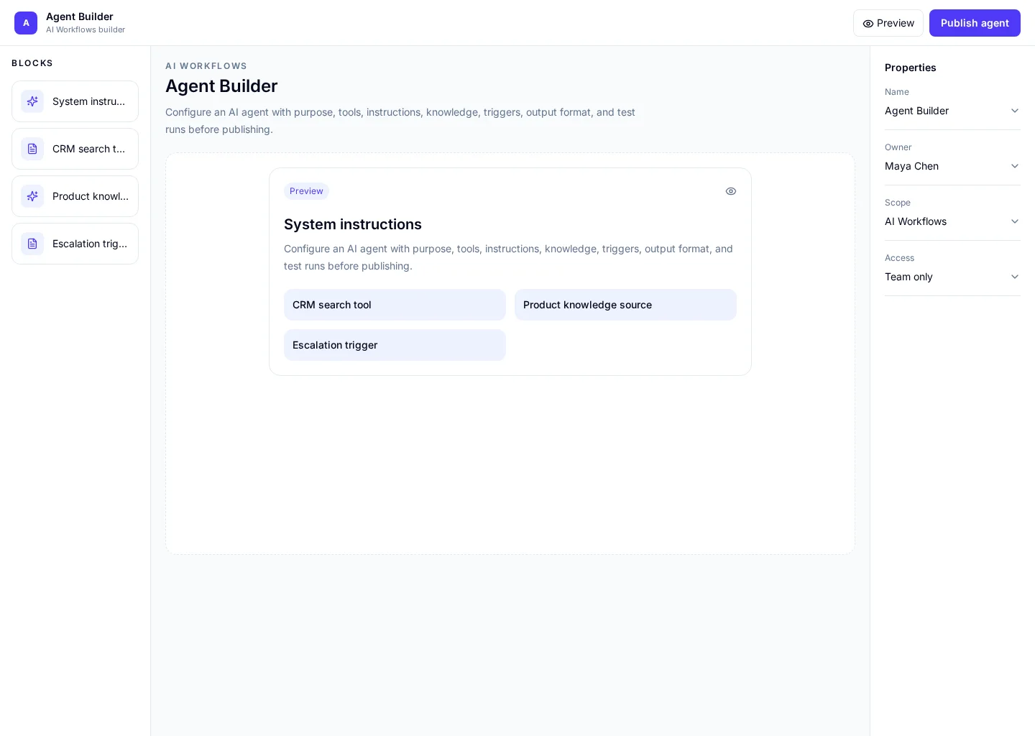Click the Properties panel heading
This screenshot has width=1035, height=736.
click(911, 68)
